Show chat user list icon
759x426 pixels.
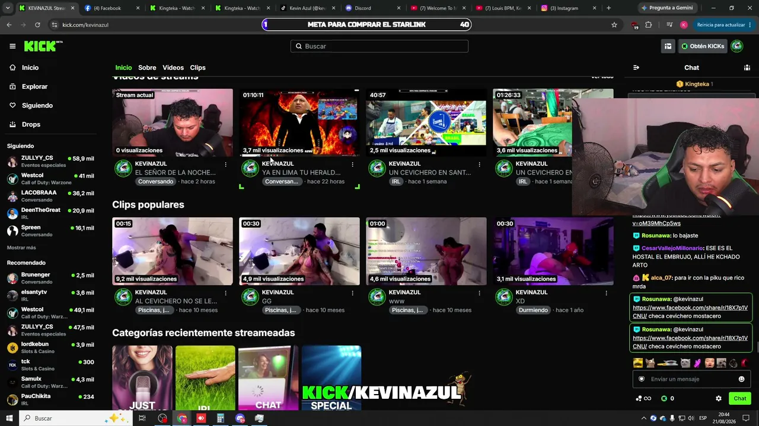[747, 67]
